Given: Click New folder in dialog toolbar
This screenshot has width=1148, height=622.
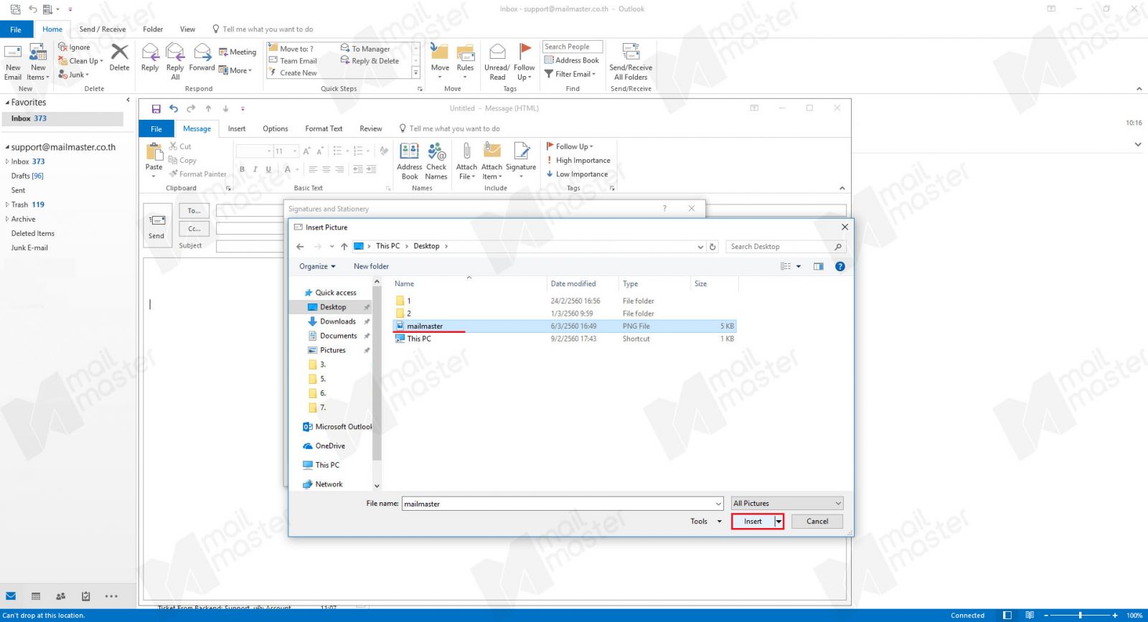Looking at the screenshot, I should [x=371, y=266].
